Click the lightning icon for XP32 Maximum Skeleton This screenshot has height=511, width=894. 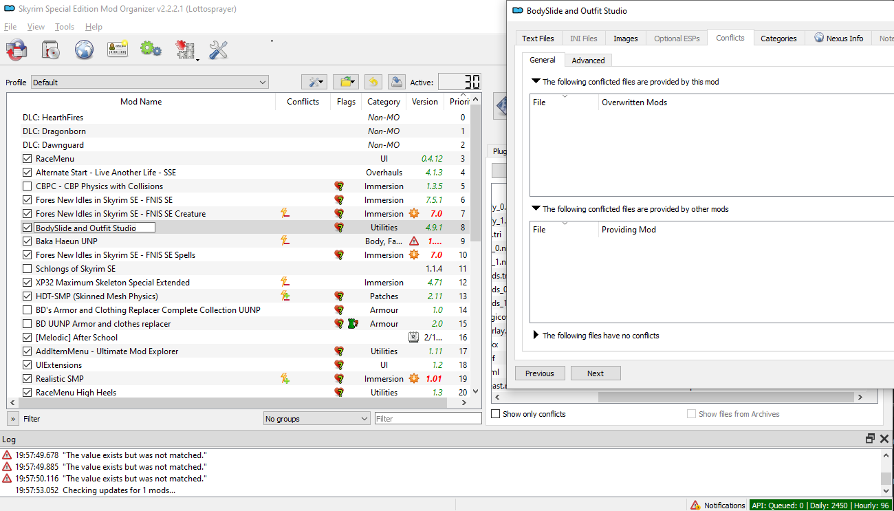285,282
